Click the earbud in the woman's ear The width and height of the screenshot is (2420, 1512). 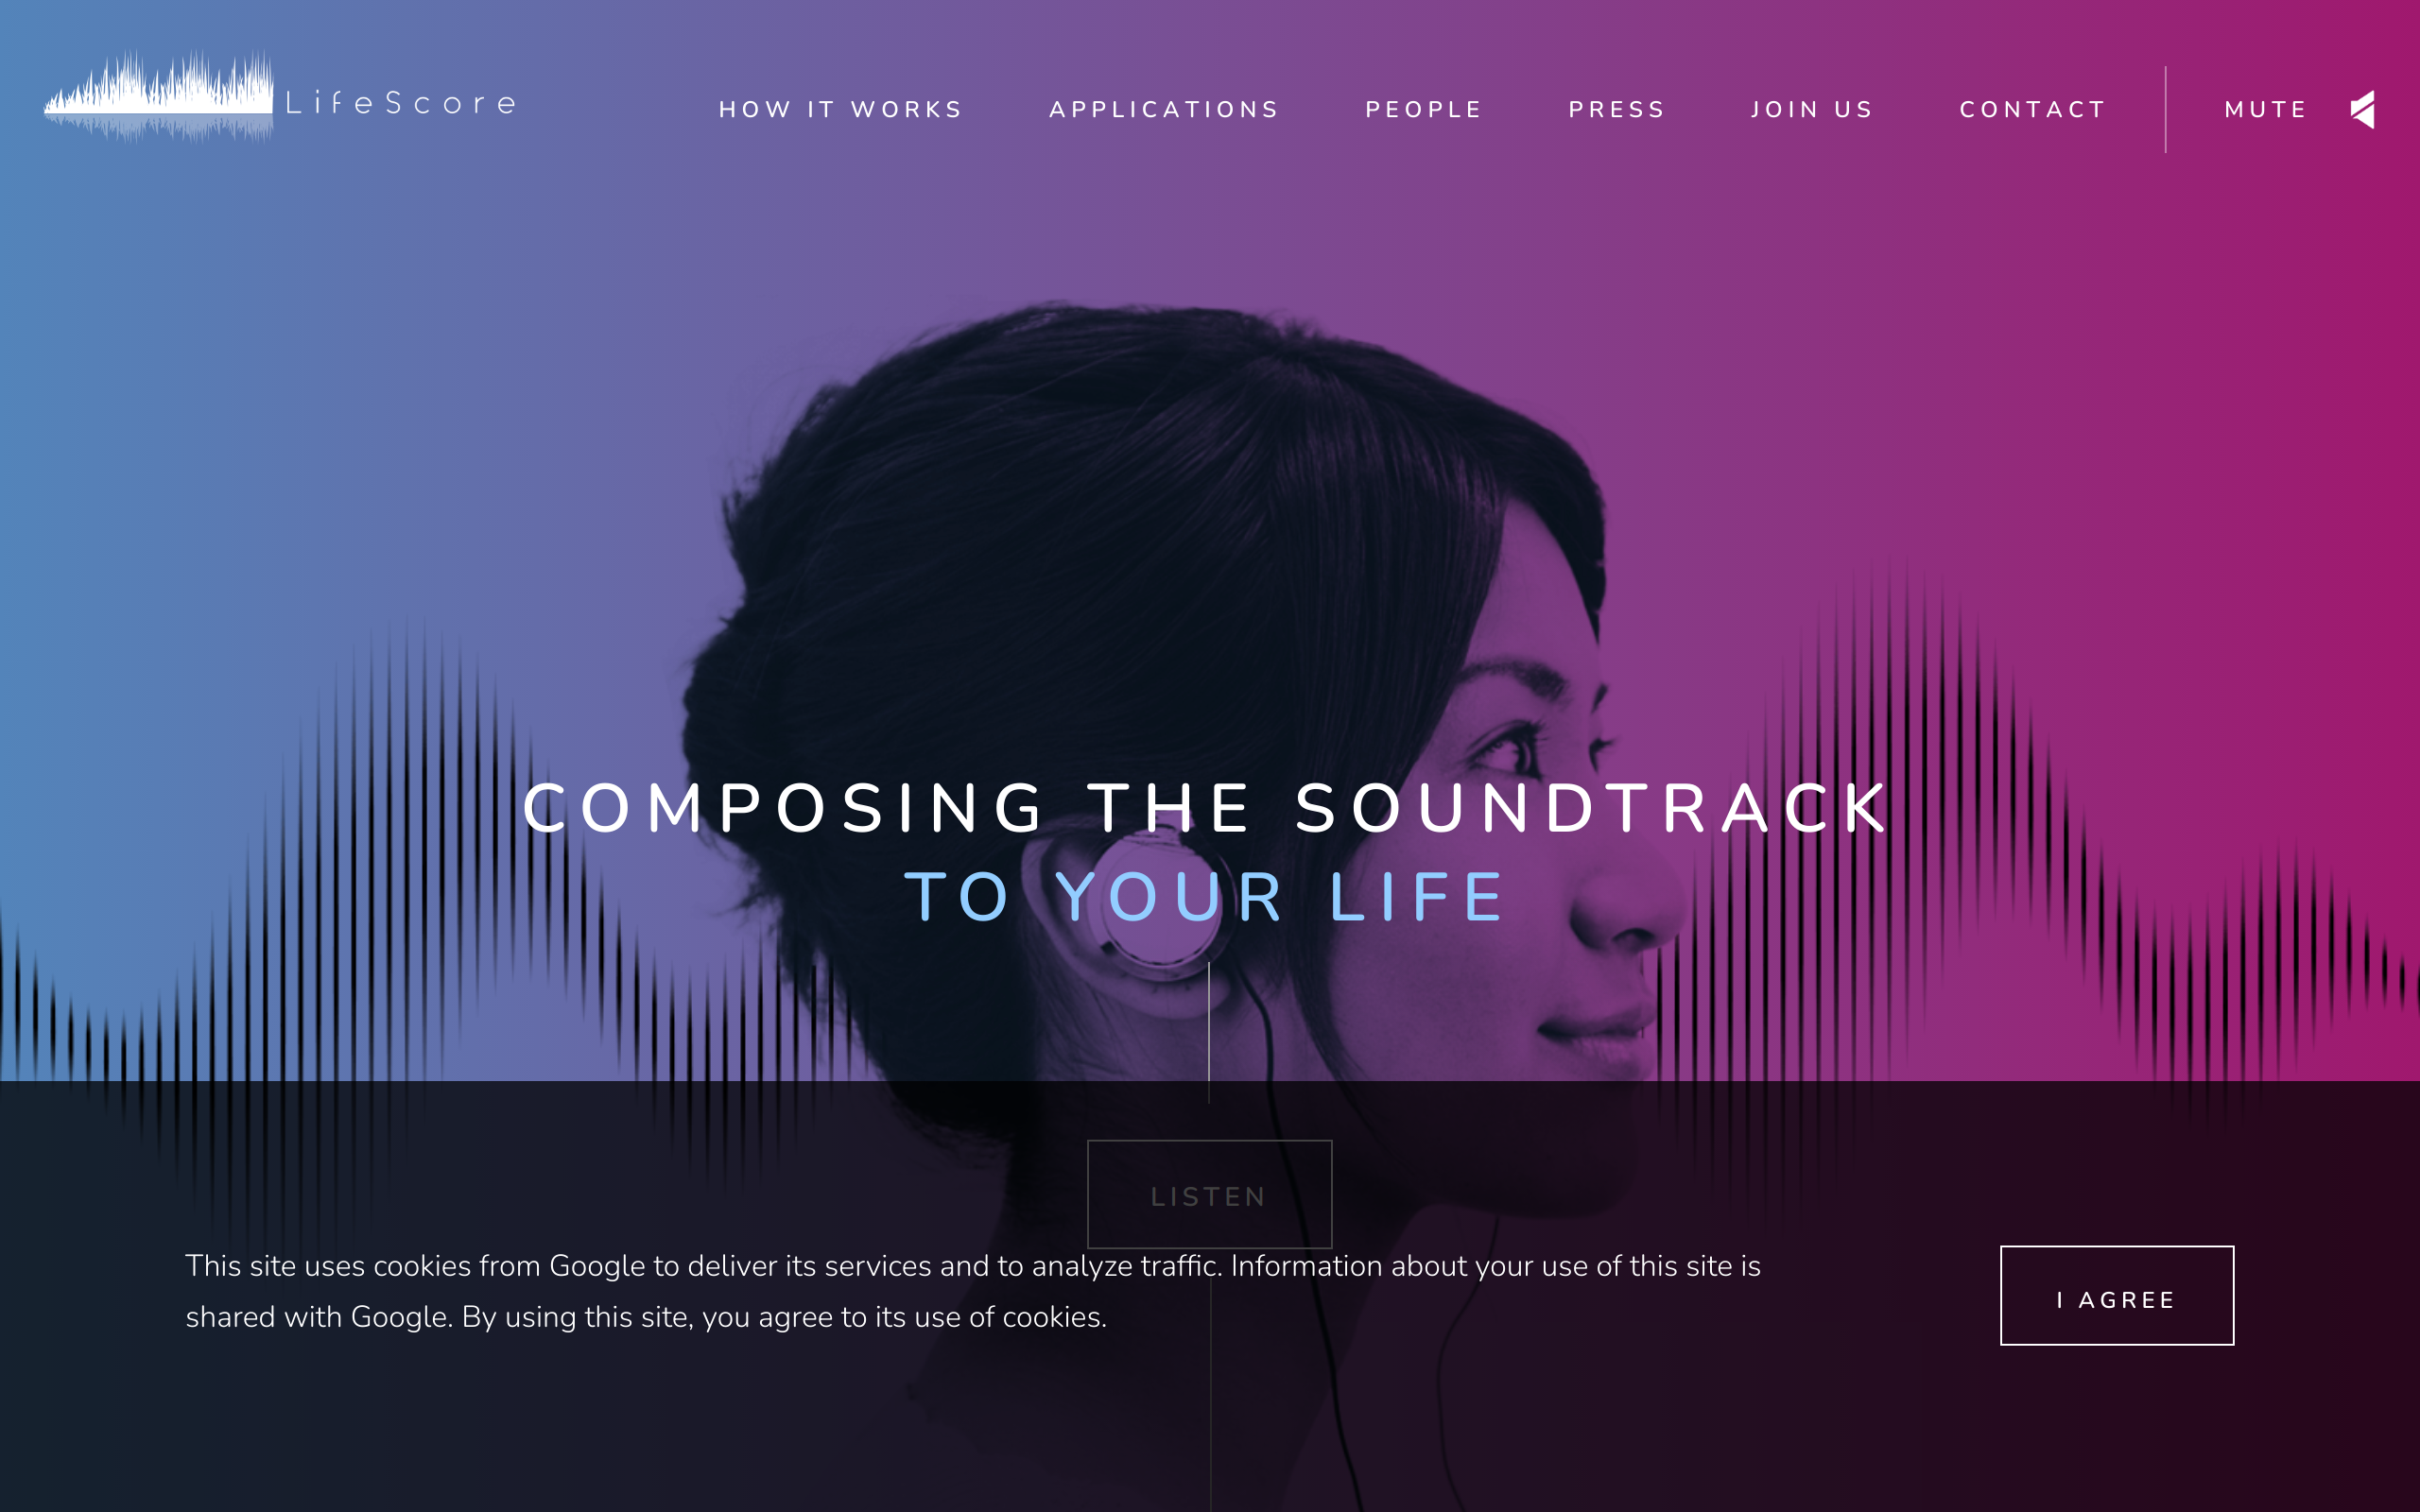tap(1160, 900)
